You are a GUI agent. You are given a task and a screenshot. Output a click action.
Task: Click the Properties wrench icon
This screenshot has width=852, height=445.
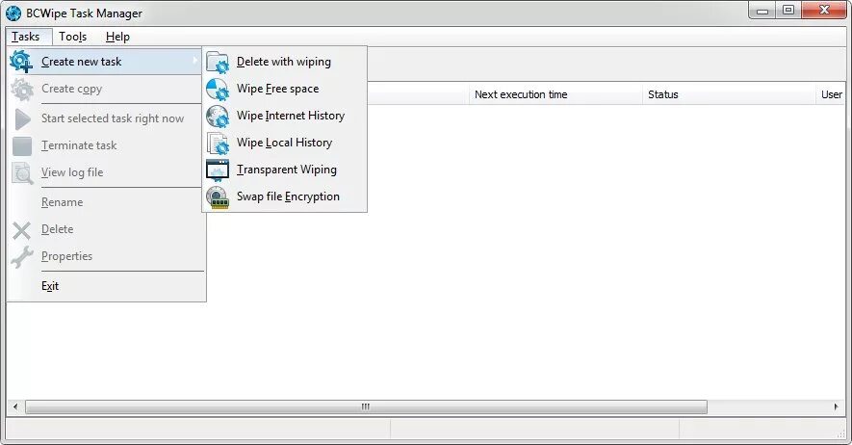(x=22, y=257)
